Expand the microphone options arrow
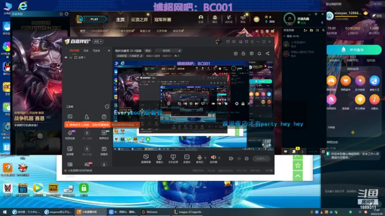This screenshot has height=216, width=385. click(x=205, y=158)
